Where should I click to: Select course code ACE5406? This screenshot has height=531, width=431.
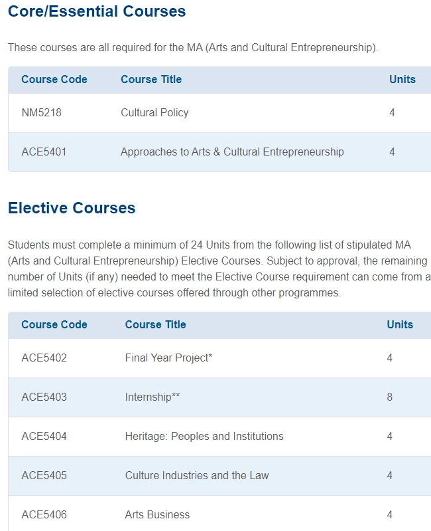pos(44,515)
